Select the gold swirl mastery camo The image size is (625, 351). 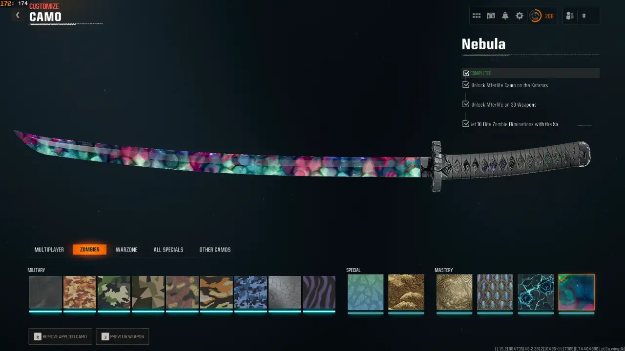point(455,292)
